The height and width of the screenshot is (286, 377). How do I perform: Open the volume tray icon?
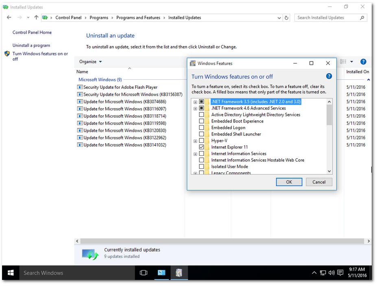(x=331, y=273)
